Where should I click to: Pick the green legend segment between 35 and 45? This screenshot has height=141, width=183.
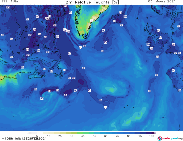(80, 133)
